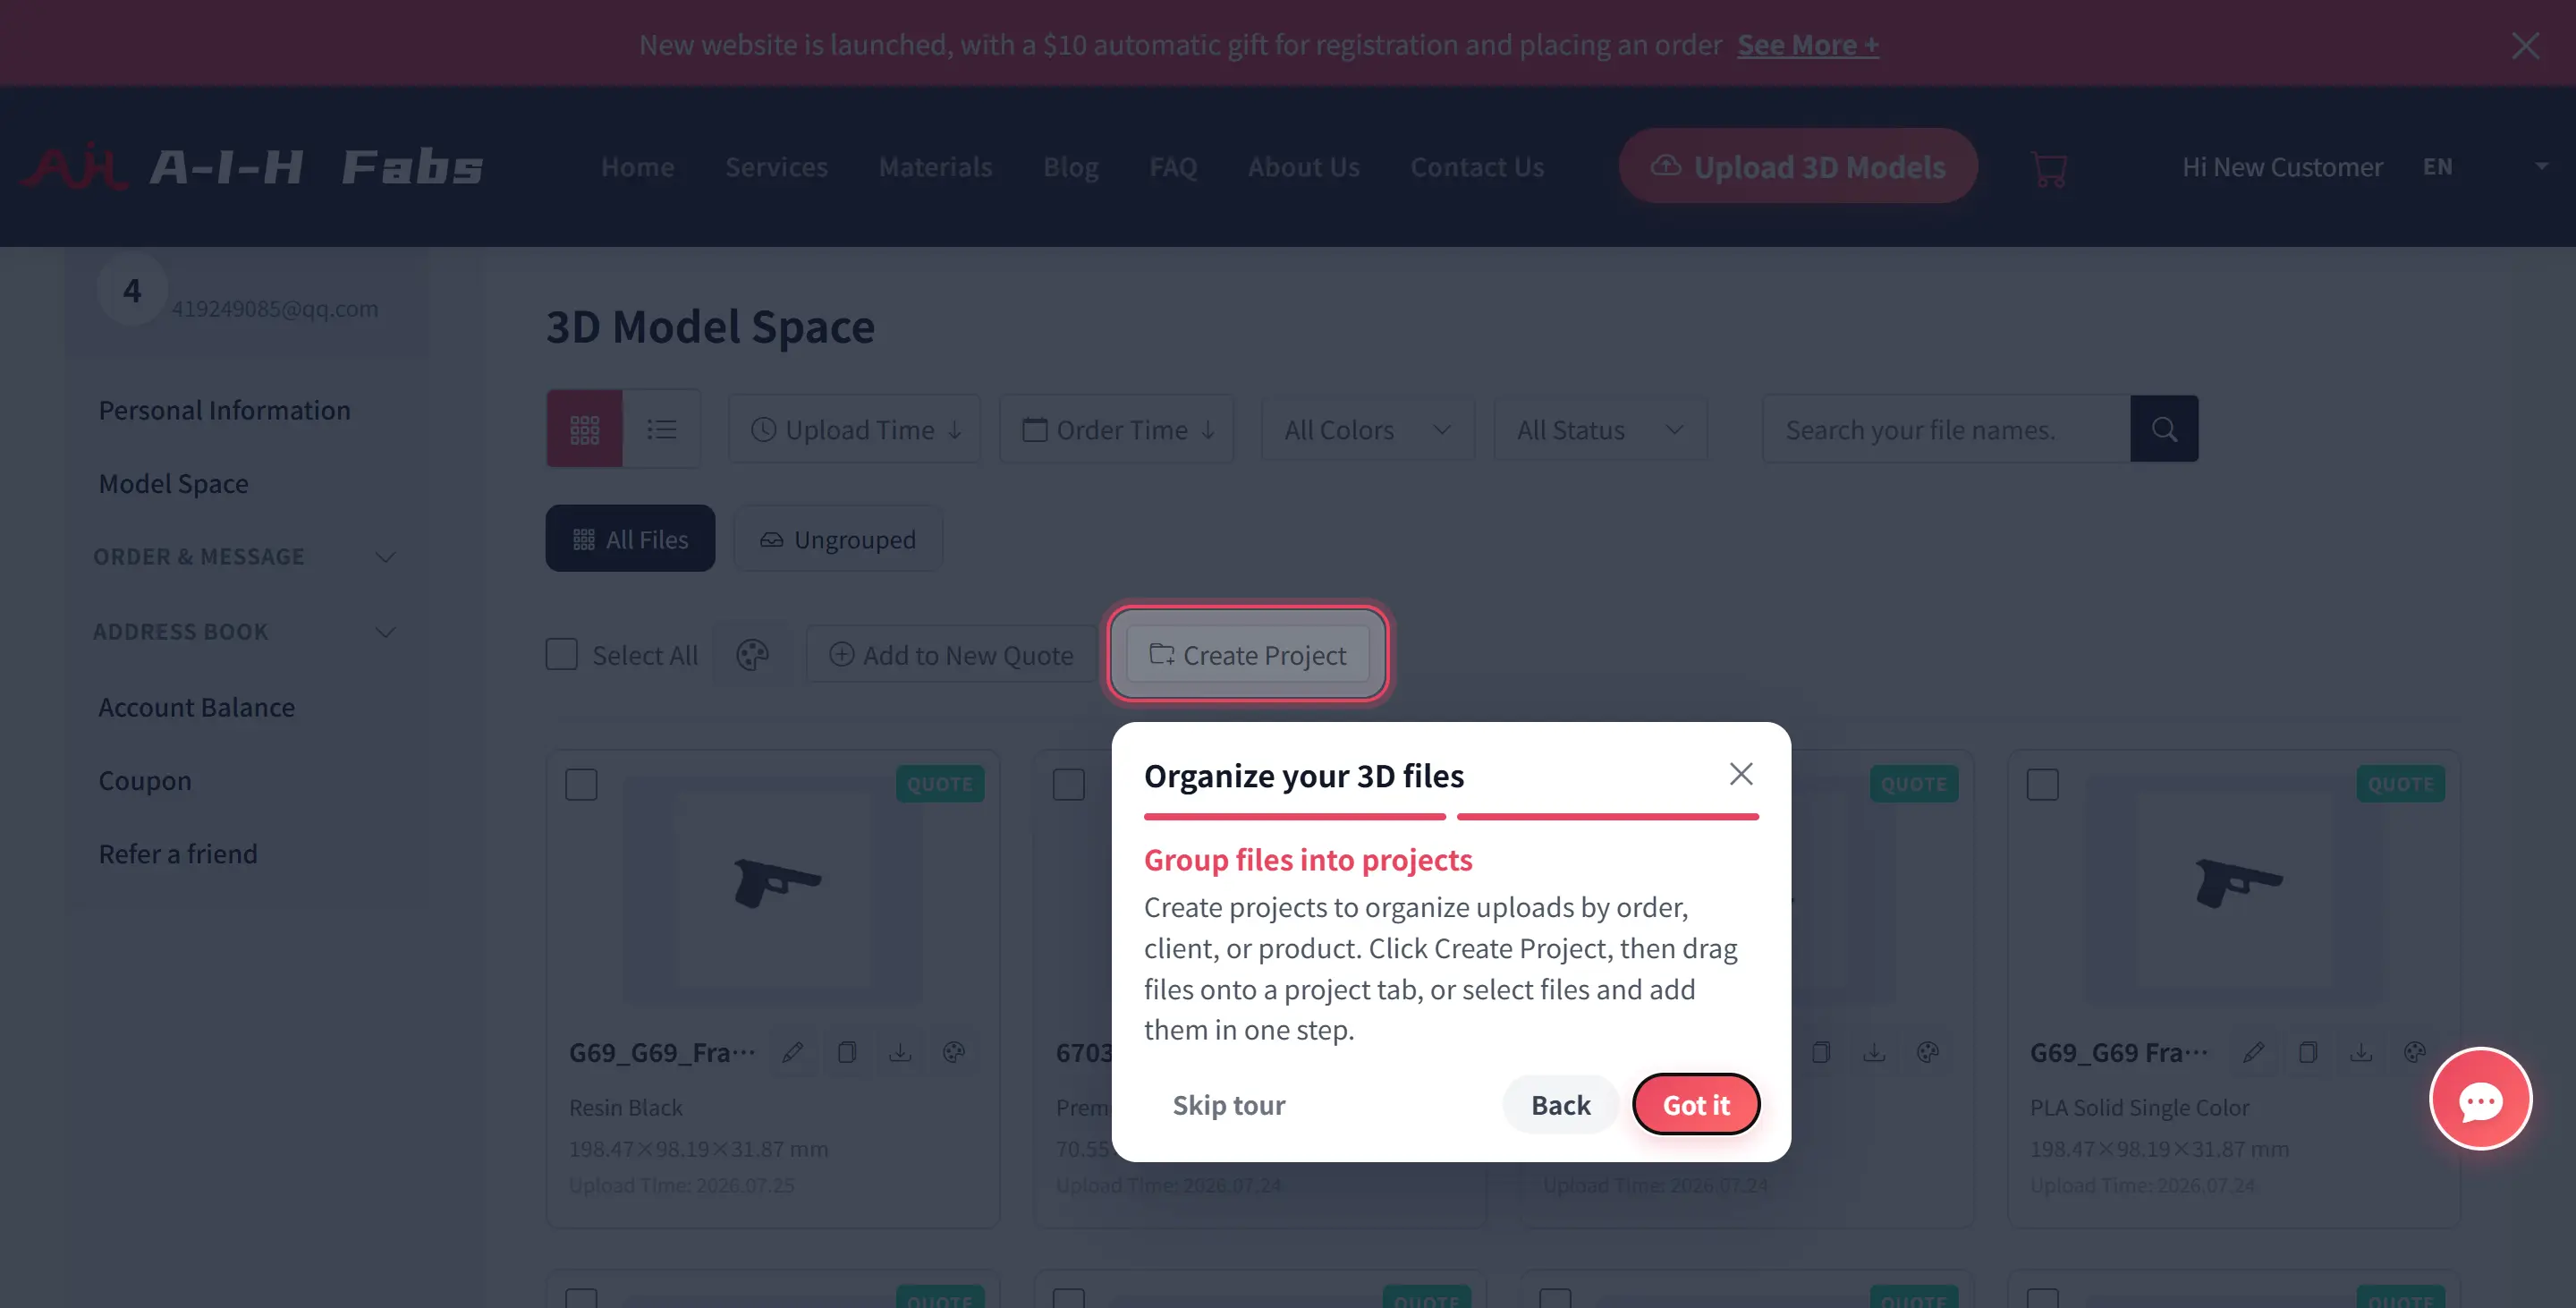Screen dimensions: 2576x1308
Task: Toggle the Select All checkbox
Action: tap(562, 655)
